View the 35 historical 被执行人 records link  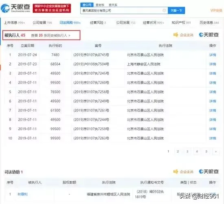click(x=51, y=35)
